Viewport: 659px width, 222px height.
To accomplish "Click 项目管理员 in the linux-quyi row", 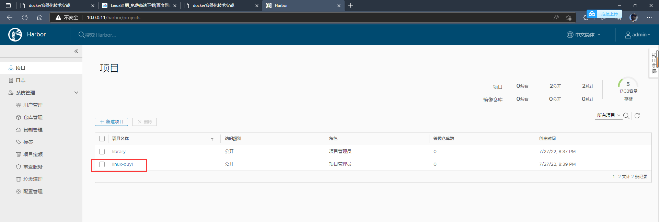I will click(340, 164).
